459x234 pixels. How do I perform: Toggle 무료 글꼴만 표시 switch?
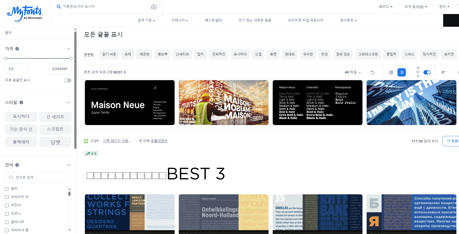point(68,80)
